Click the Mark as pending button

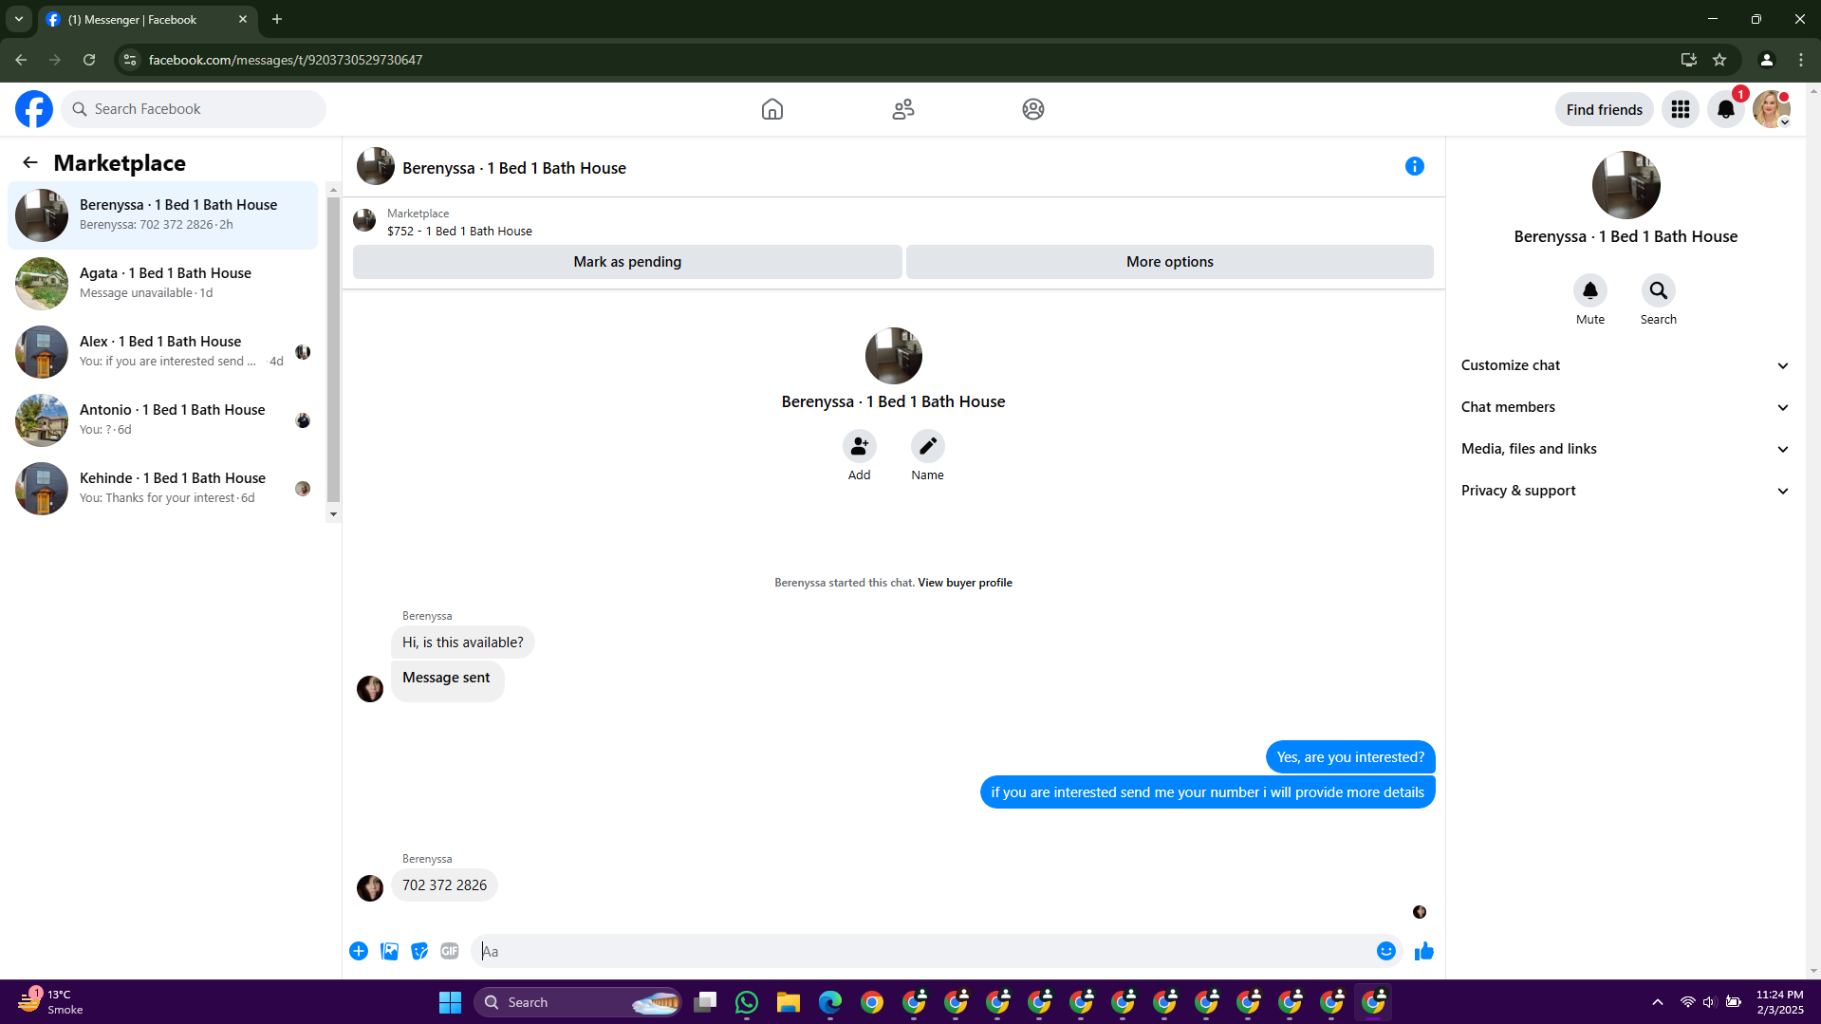coord(627,262)
